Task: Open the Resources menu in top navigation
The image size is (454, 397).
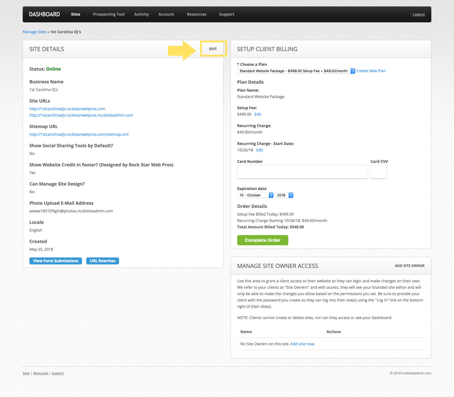Action: (197, 14)
